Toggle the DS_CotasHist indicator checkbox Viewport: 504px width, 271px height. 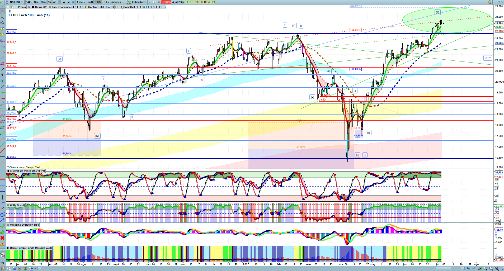pyautogui.click(x=117, y=7)
